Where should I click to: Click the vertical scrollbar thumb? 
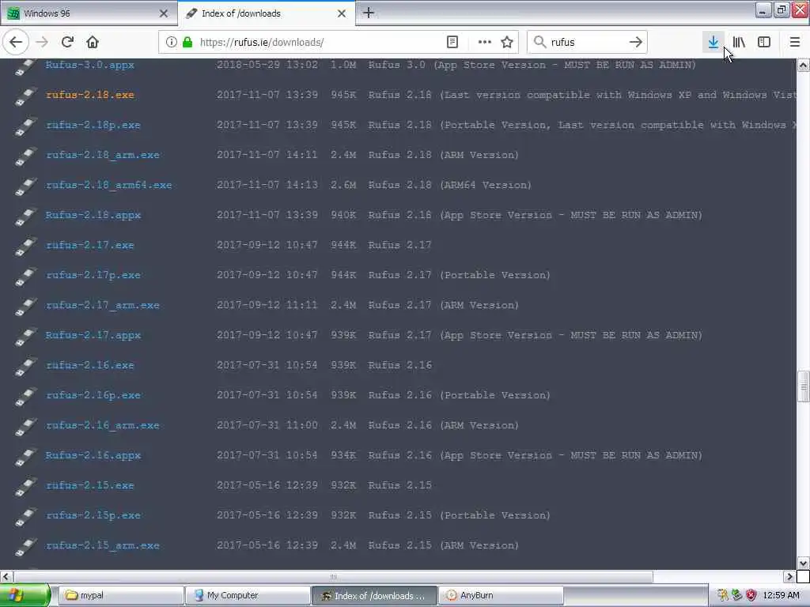804,386
